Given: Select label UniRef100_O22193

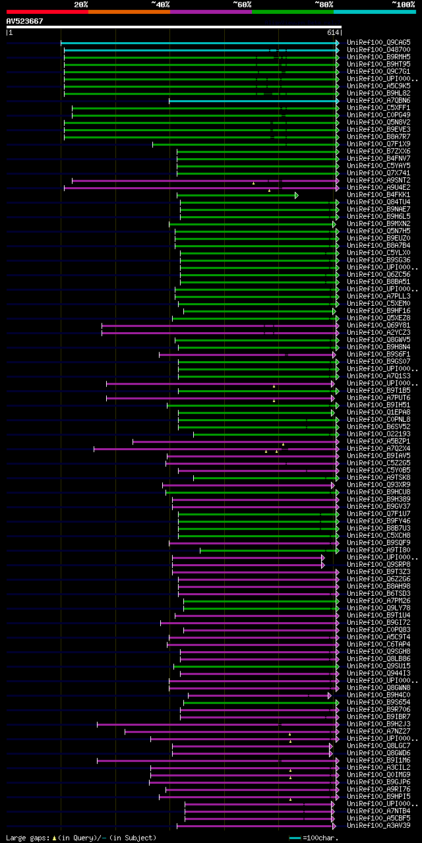Looking at the screenshot, I should (378, 434).
